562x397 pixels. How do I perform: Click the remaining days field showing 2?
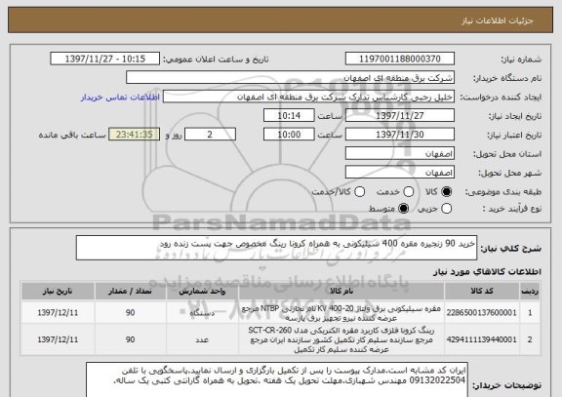click(x=210, y=135)
